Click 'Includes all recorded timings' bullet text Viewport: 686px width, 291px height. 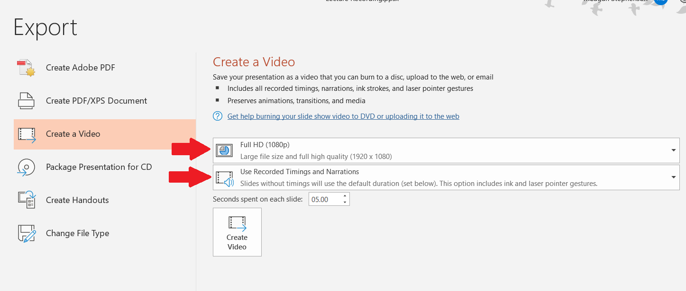point(350,88)
